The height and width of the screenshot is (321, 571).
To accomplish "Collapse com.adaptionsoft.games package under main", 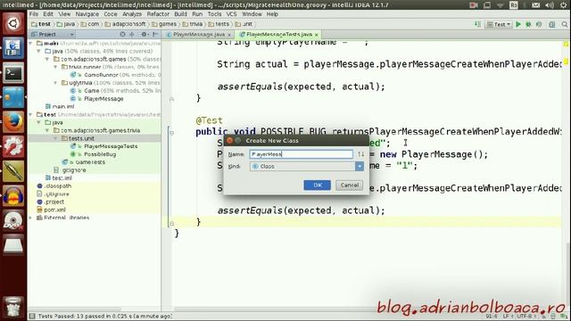I will click(x=47, y=59).
